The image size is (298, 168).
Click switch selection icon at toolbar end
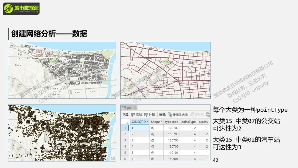click(x=208, y=115)
